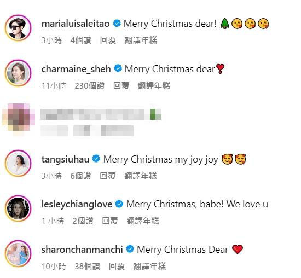View the 230 likes on charmaine_sheh's comment
301x278 pixels.
pos(89,85)
